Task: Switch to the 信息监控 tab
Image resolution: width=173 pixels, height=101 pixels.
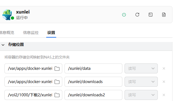Action: pos(31,33)
